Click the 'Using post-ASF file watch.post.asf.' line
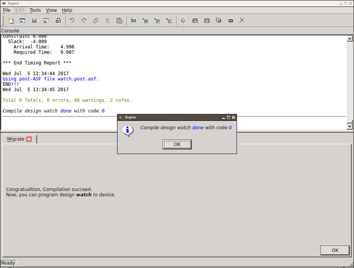The height and width of the screenshot is (268, 354). pos(51,79)
